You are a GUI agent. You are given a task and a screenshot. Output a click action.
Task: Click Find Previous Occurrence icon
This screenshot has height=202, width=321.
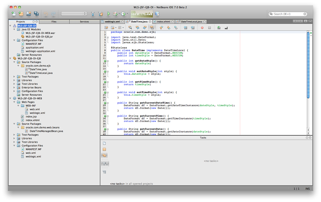137,27
